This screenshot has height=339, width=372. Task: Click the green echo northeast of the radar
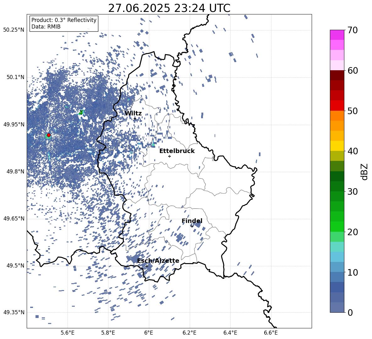[81, 113]
